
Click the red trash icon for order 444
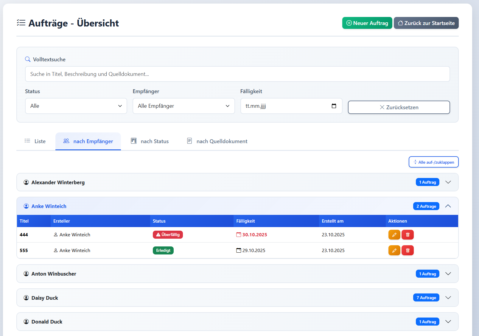408,235
